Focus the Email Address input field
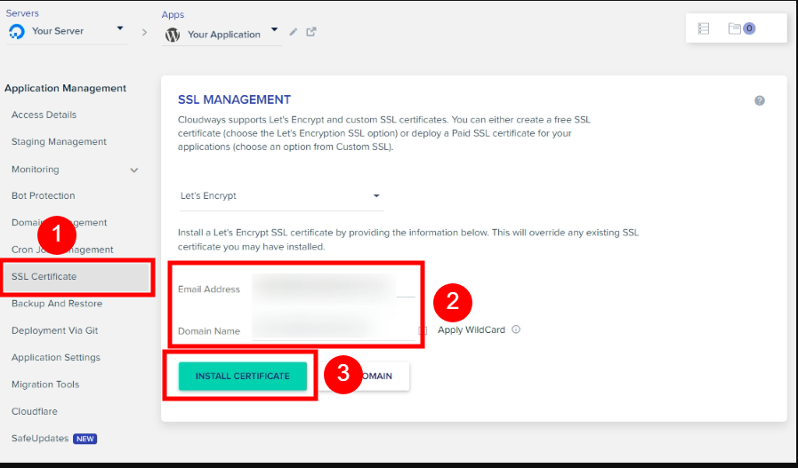 pyautogui.click(x=334, y=286)
